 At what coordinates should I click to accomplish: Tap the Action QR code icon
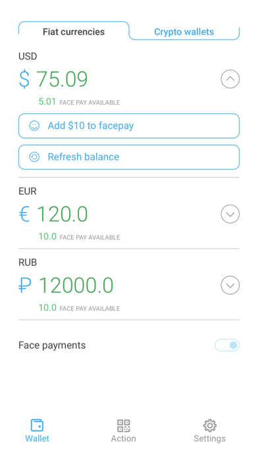pyautogui.click(x=123, y=426)
